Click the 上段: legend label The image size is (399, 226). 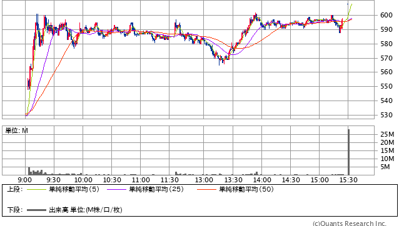tap(15, 189)
